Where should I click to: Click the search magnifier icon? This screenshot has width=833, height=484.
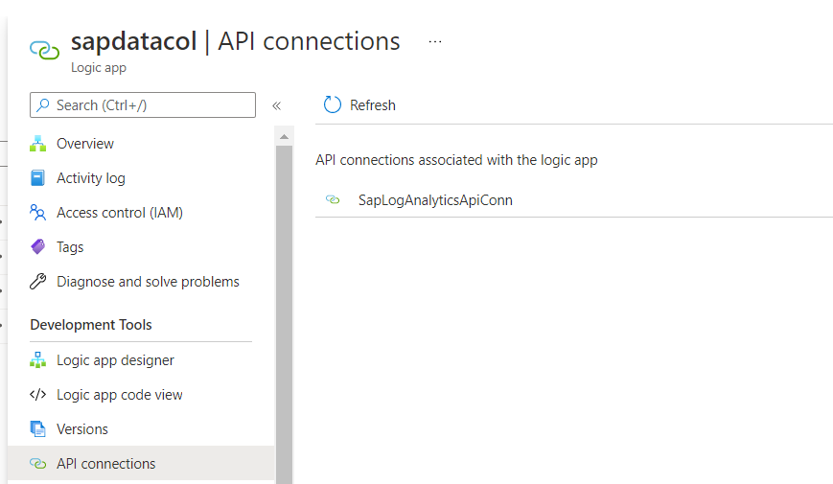coord(43,104)
